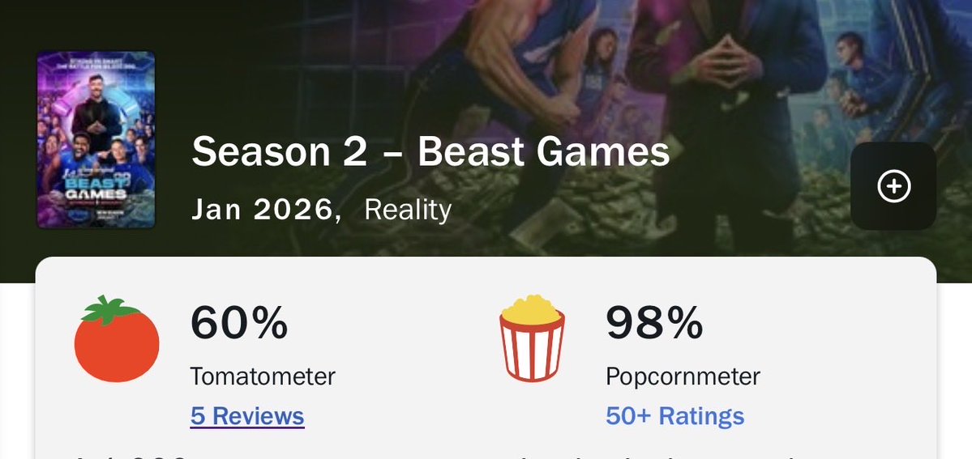Open the 5 Reviews link
Image resolution: width=972 pixels, height=459 pixels.
point(247,416)
